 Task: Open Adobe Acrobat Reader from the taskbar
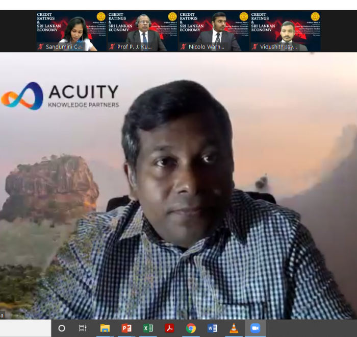point(169,328)
